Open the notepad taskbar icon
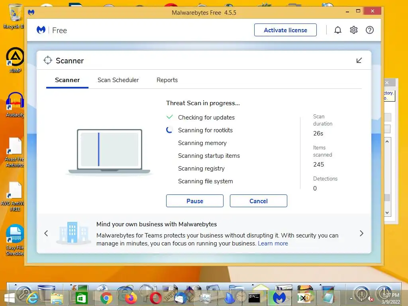 point(328,298)
